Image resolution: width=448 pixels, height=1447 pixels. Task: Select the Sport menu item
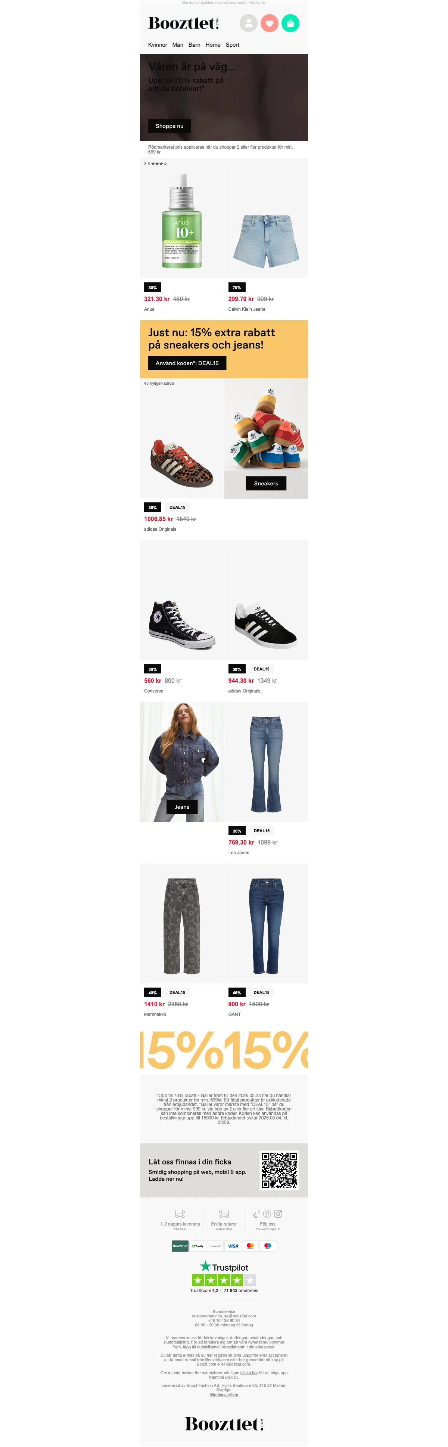click(233, 45)
